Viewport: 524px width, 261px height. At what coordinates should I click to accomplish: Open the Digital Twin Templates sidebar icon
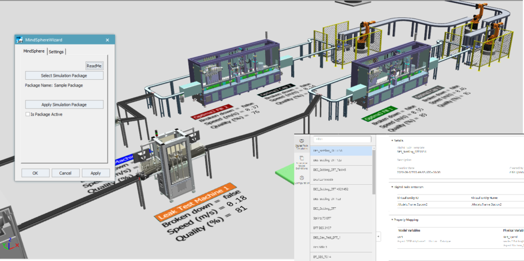coord(301,142)
